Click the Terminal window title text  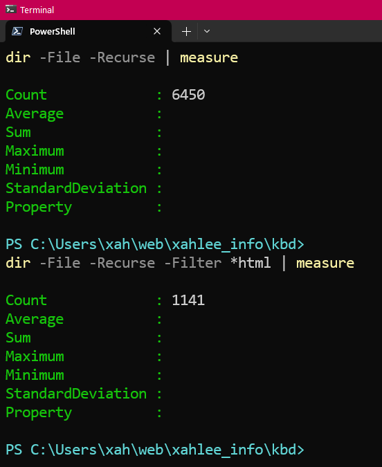click(37, 10)
